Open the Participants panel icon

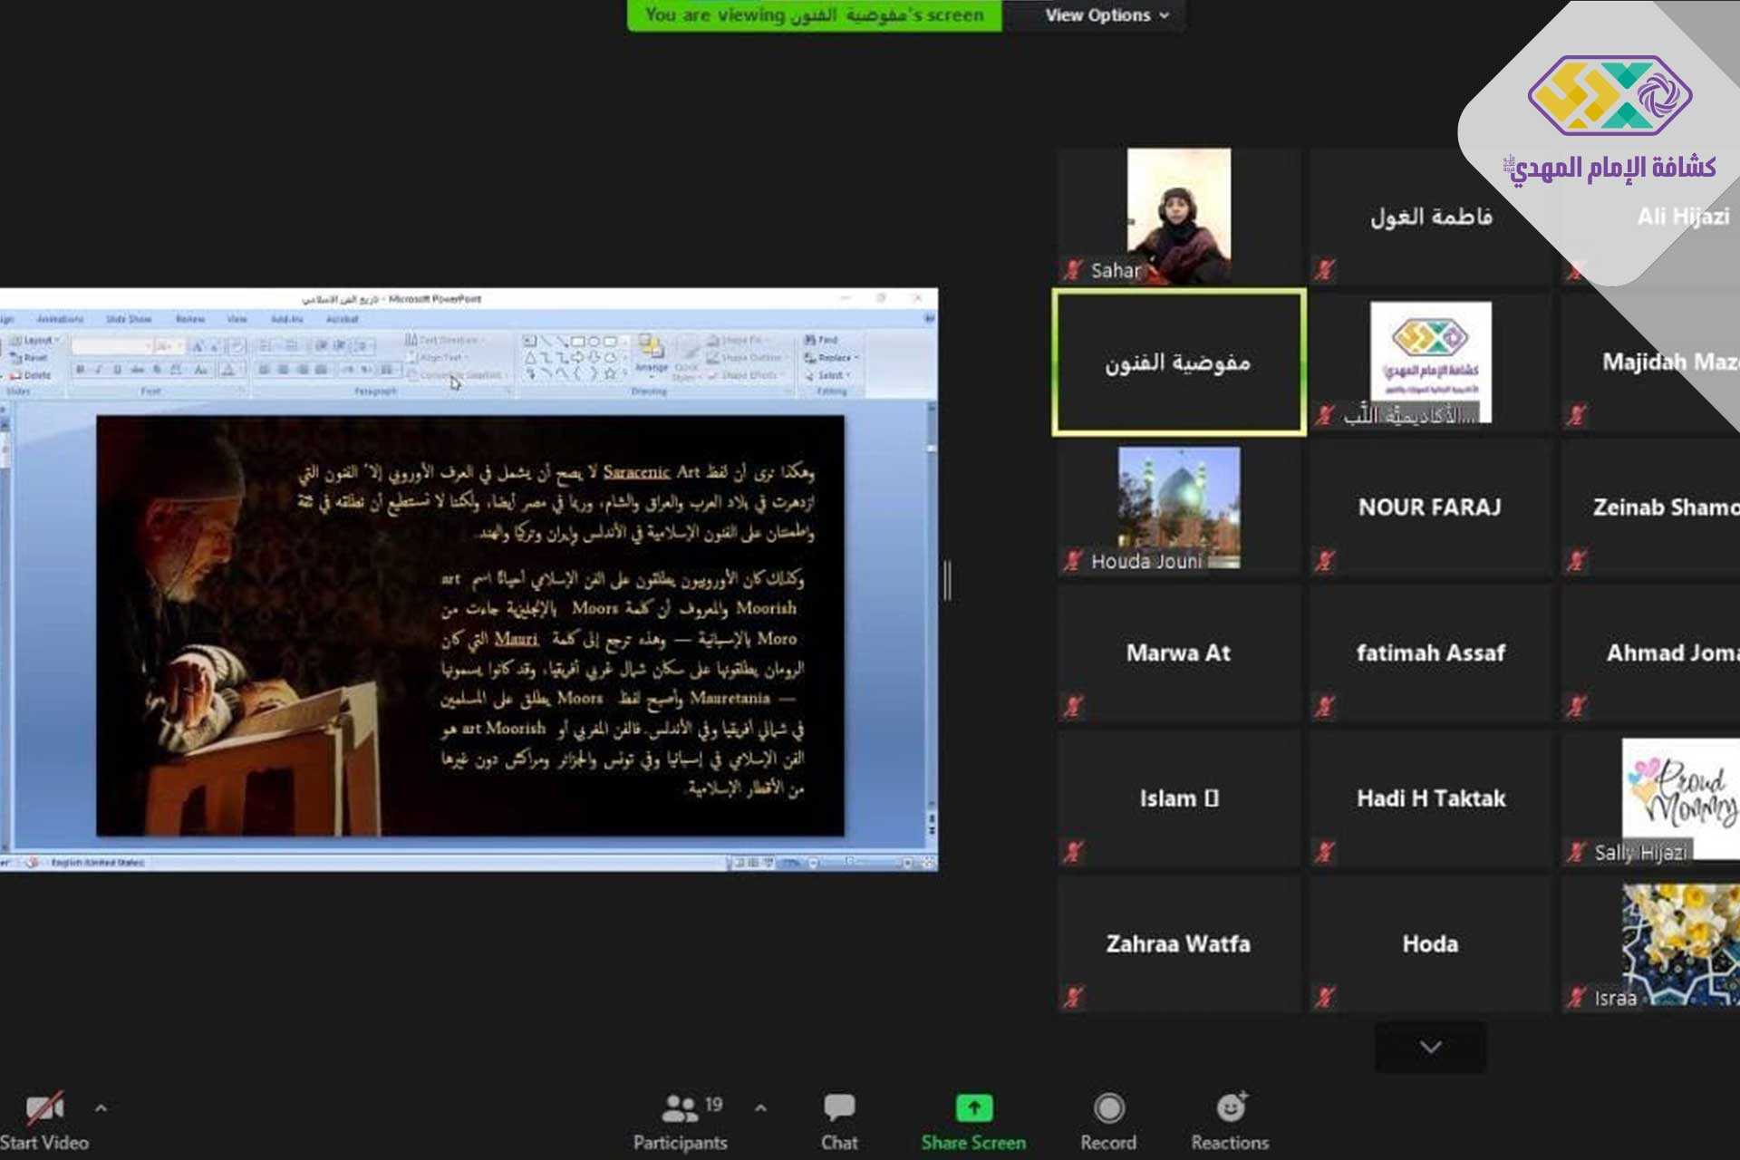(680, 1107)
